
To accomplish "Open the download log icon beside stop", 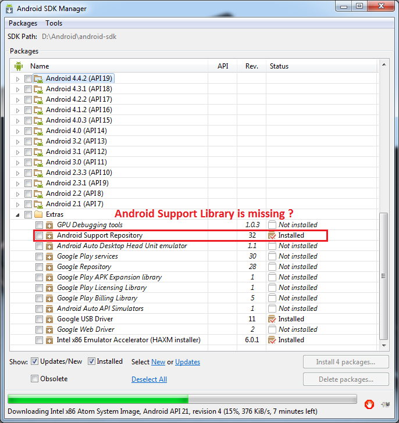I will [x=386, y=404].
